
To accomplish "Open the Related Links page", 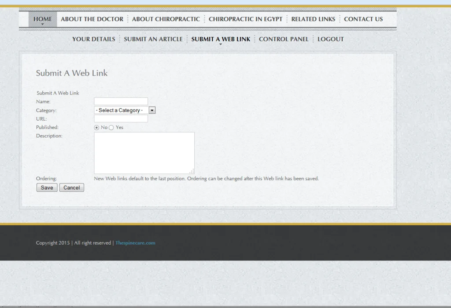I will (313, 19).
